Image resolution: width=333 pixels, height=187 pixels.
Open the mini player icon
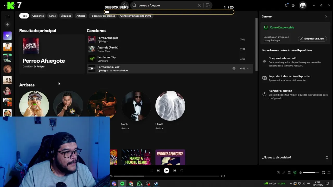click(323, 173)
